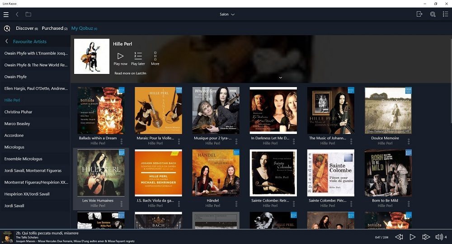
Task: Open the Salon room dropdown
Action: [x=227, y=14]
